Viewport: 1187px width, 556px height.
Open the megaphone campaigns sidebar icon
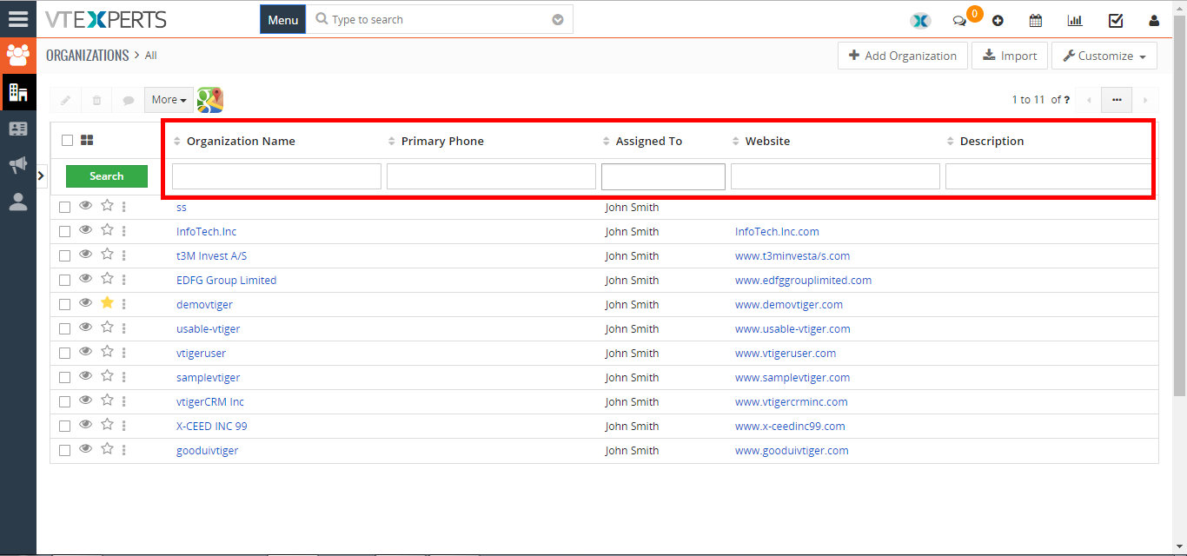click(18, 165)
